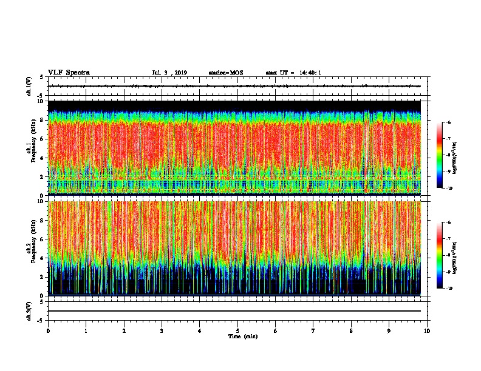Click the "4" kHz tick of ch.2 spectrogram
The height and width of the screenshot is (371, 481).
tap(43, 258)
